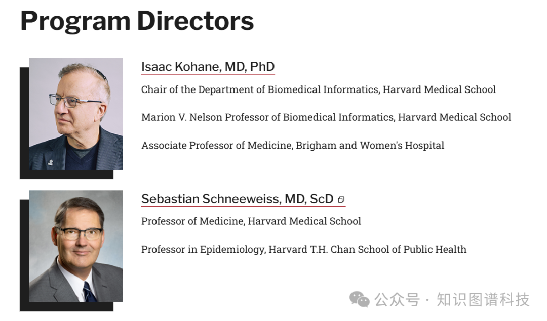547x321 pixels.
Task: Select Isaac Kohane's portrait photo
Action: click(x=75, y=114)
